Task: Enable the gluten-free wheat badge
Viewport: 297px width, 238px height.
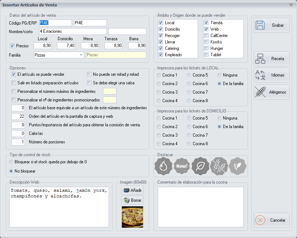Action: 219,166
